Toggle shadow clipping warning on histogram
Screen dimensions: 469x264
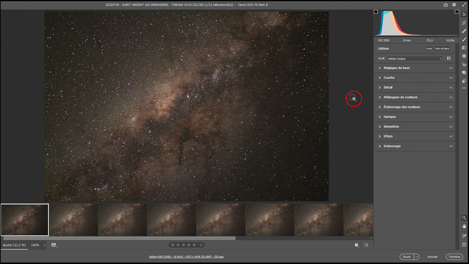(x=376, y=12)
